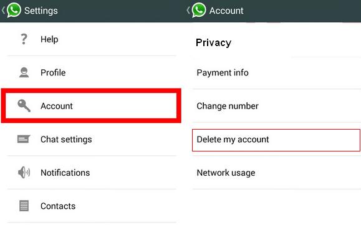361x225 pixels.
Task: Open Chat settings
Action: pos(92,139)
